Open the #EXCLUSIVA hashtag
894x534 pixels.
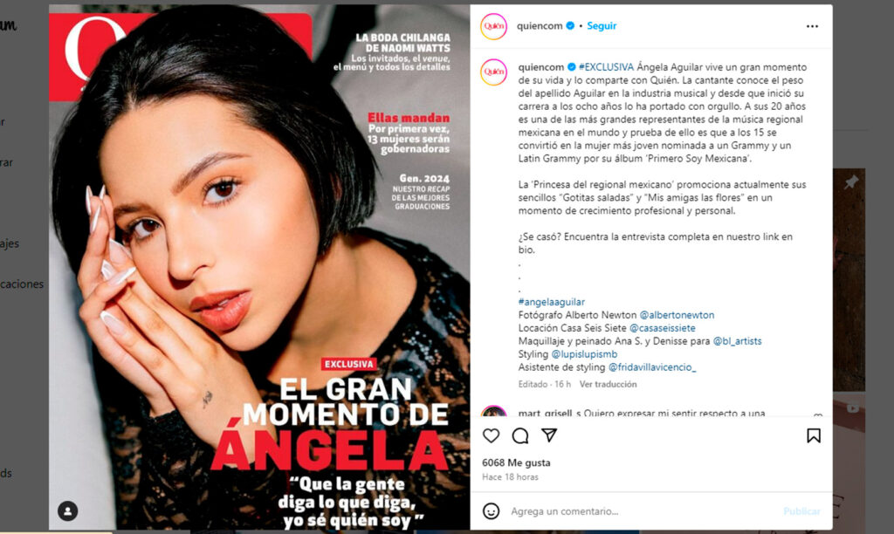[606, 67]
